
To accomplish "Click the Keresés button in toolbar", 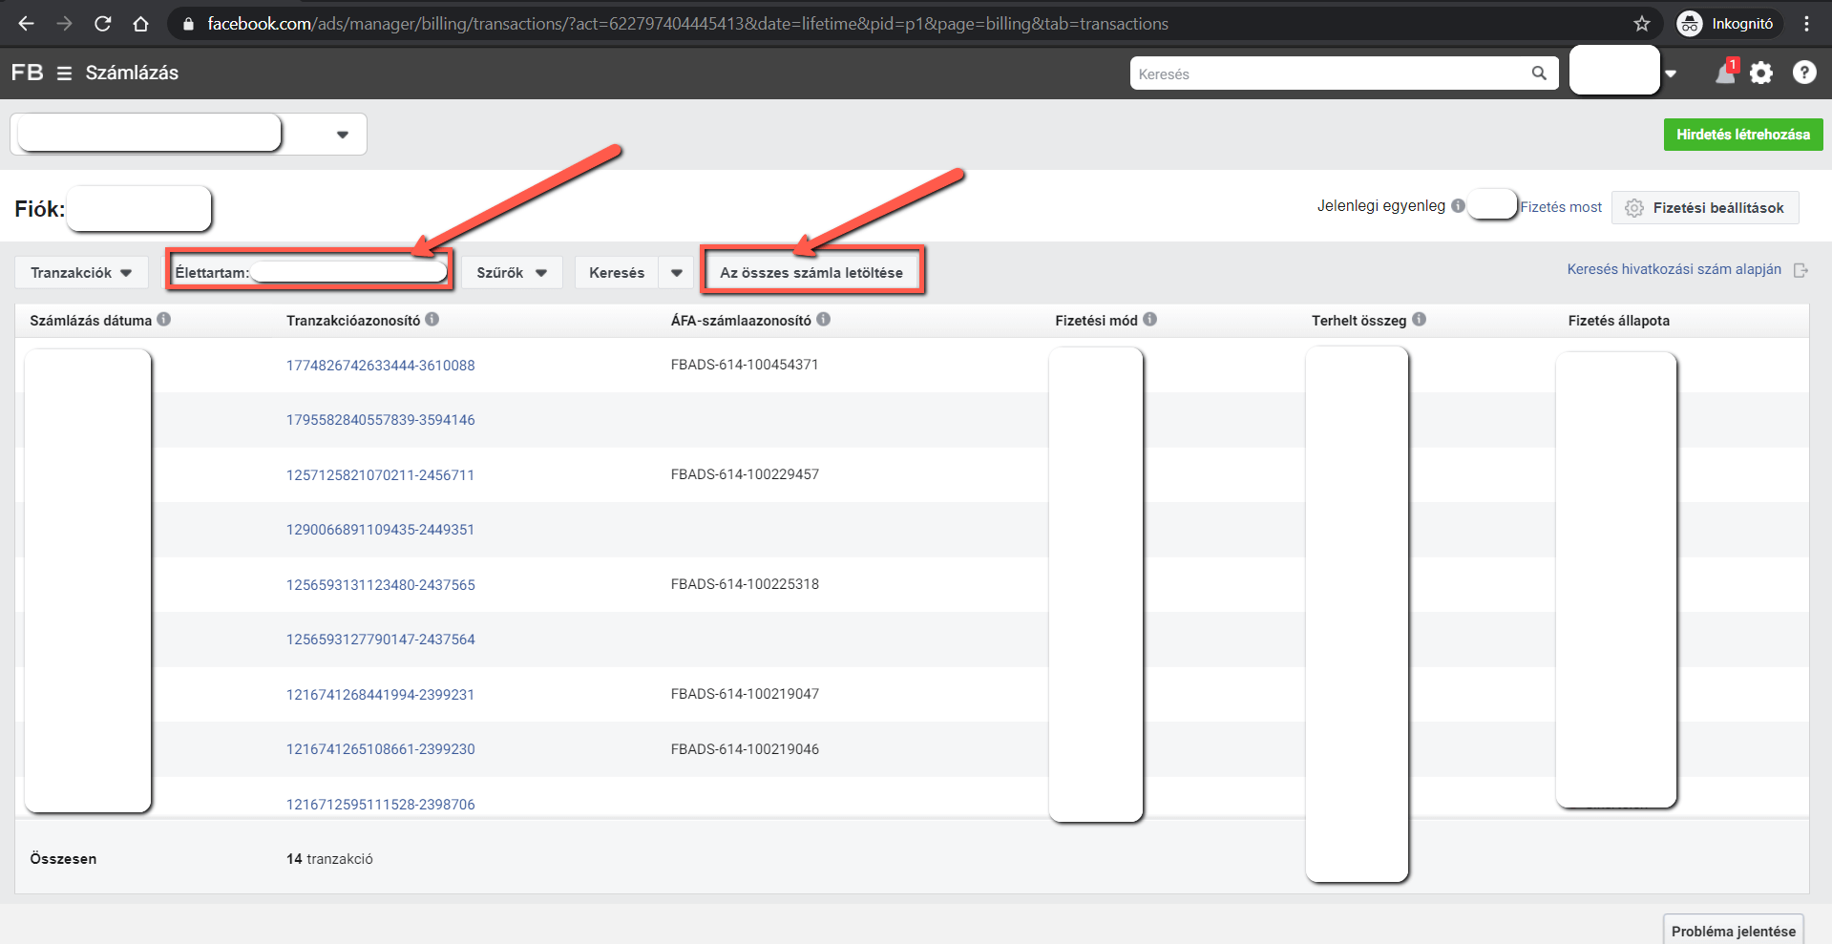I will coord(617,273).
